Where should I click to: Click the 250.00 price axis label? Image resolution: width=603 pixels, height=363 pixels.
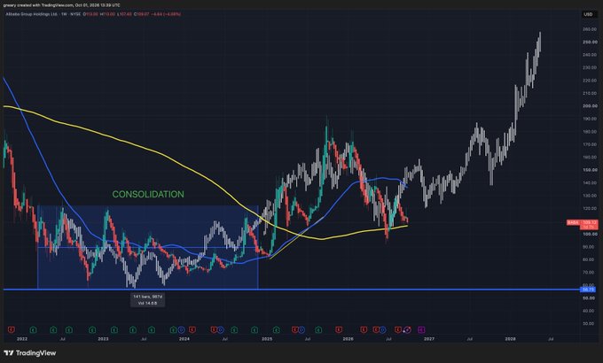590,42
